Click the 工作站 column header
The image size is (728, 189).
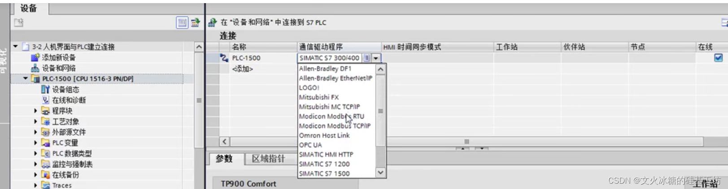click(527, 47)
